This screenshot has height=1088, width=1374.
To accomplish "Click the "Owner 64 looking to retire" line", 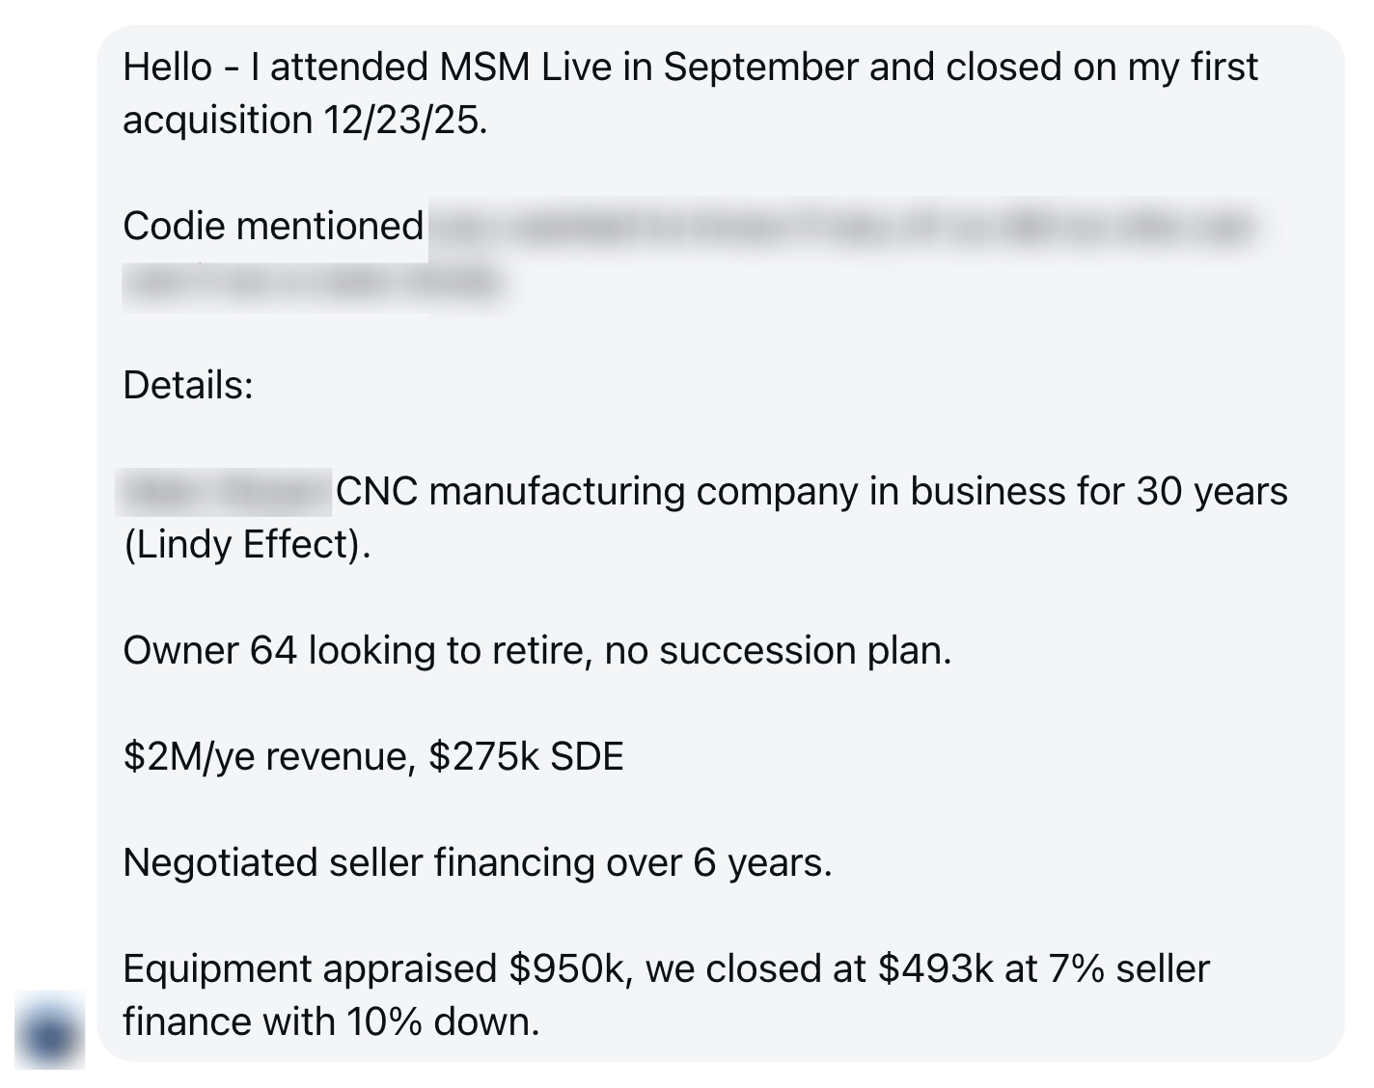I will [356, 651].
